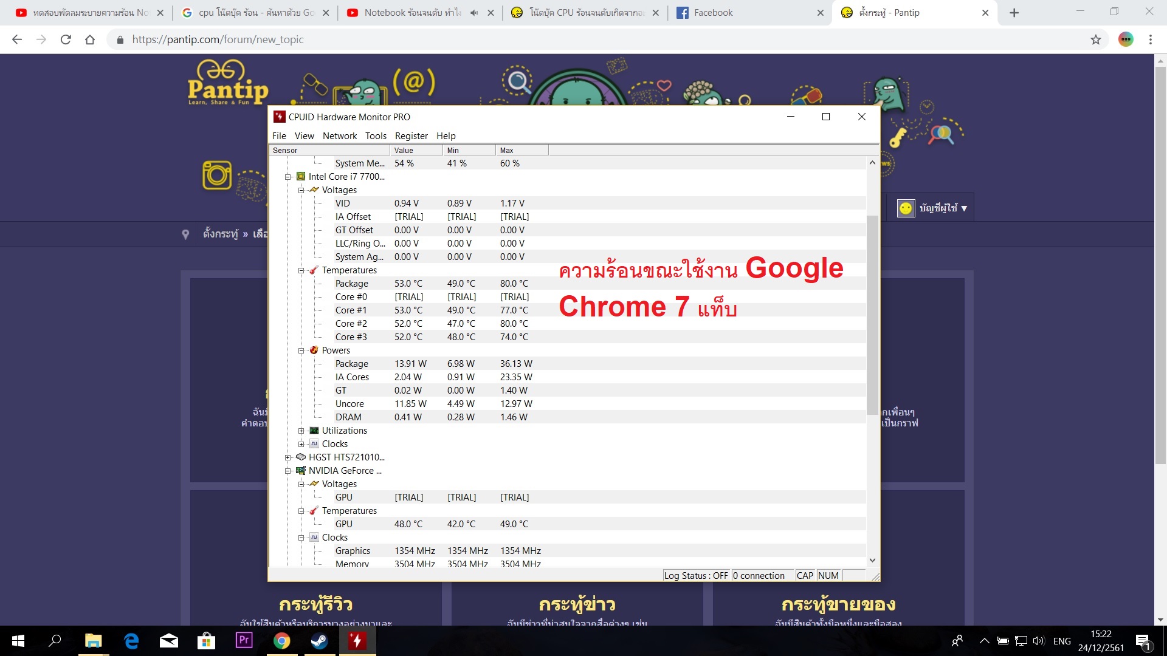Collapse the GPU Temperatures section
1167x656 pixels.
point(301,511)
